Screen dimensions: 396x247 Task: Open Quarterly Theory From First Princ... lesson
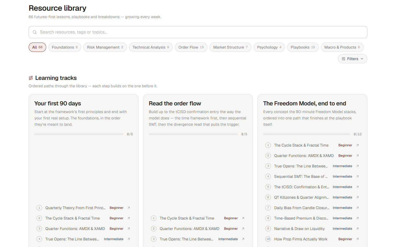click(x=84, y=208)
